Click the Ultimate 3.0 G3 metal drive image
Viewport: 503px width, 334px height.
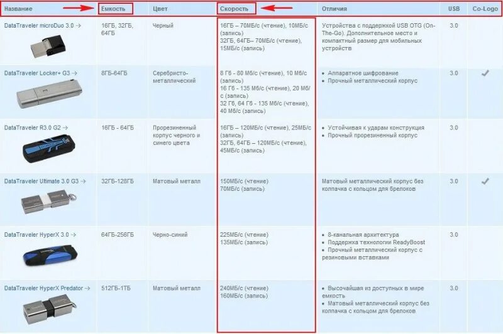49,202
